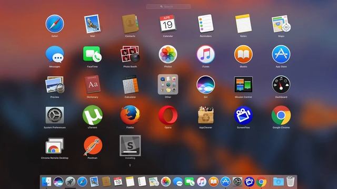The width and height of the screenshot is (337, 189).
Task: Open Messages from the Dock
Action: (178, 182)
